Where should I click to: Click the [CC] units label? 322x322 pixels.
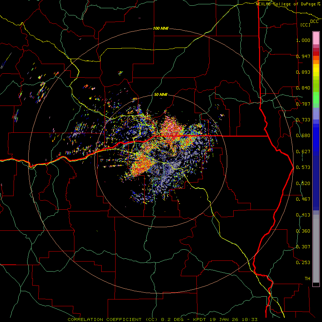click(306, 25)
